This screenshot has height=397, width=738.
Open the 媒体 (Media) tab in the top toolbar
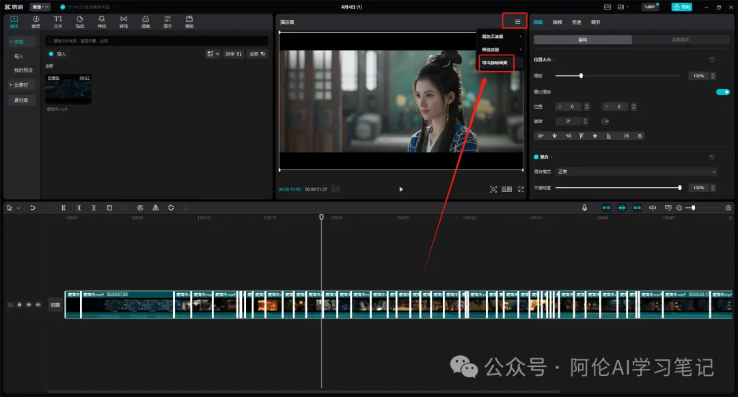[x=14, y=22]
